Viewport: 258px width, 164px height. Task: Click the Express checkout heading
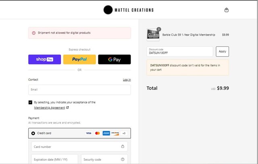coord(79,50)
